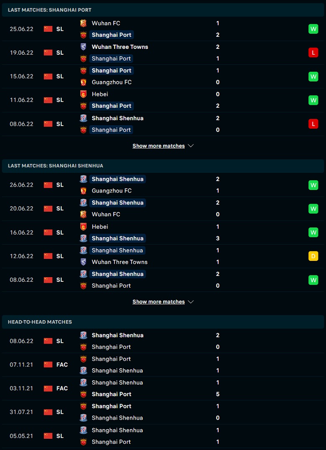Click the D badge for 12.06.22 match

pos(313,256)
